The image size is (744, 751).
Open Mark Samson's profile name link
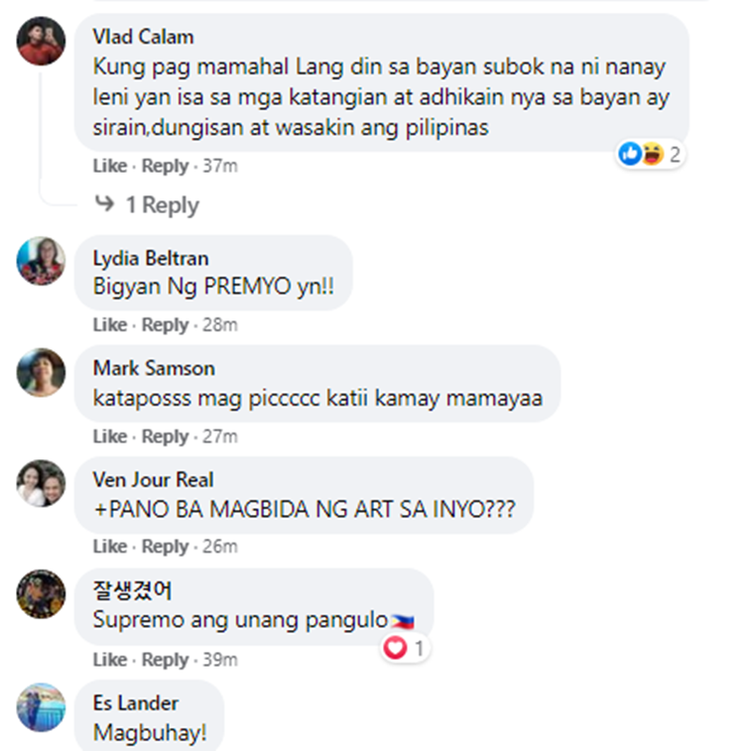[154, 368]
